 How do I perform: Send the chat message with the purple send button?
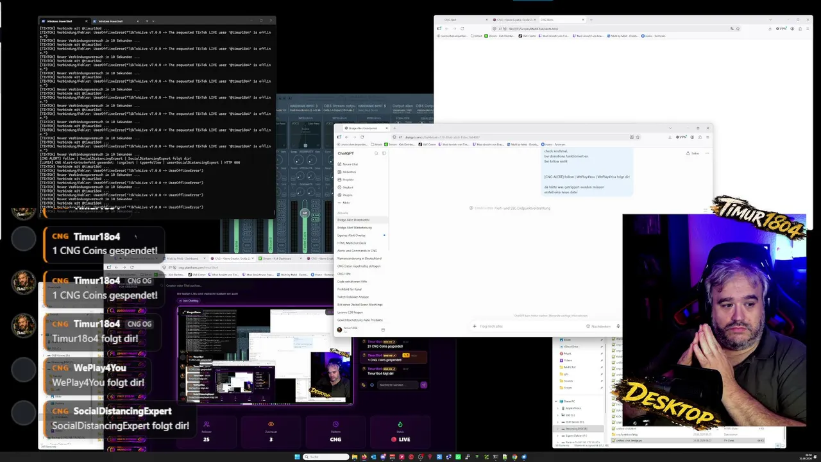coord(423,384)
